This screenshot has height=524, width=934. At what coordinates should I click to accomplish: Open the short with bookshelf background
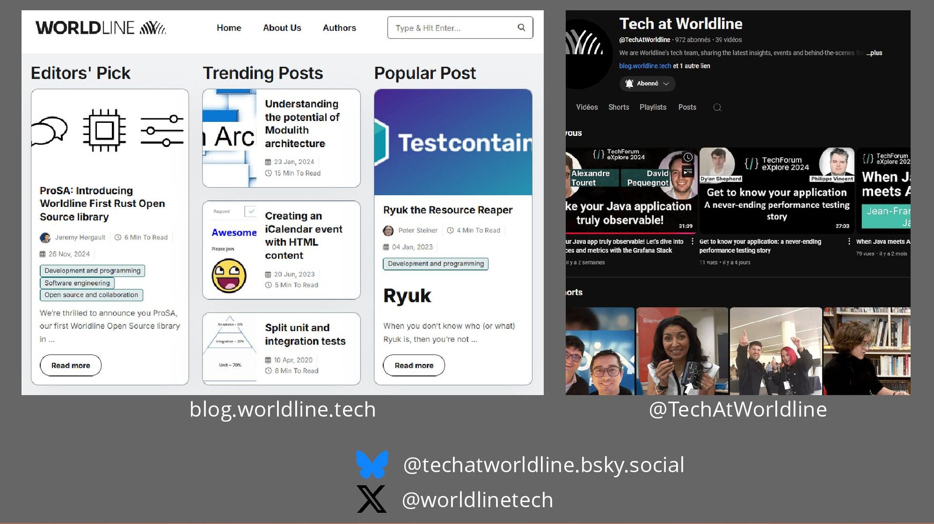pyautogui.click(x=867, y=351)
